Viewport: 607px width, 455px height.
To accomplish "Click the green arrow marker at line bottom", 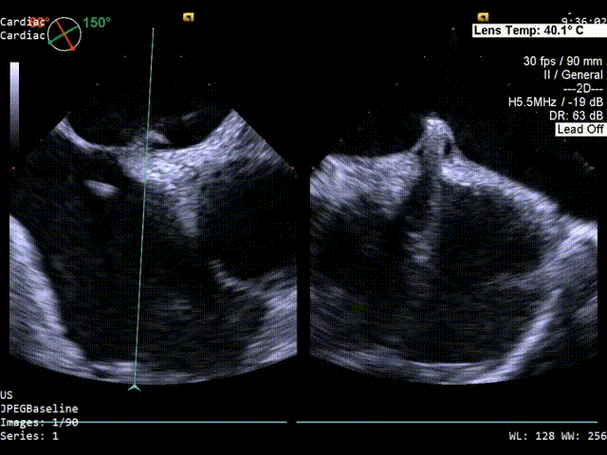I will click(134, 385).
